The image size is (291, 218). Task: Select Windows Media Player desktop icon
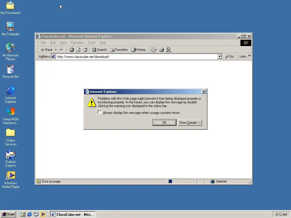coord(11,180)
